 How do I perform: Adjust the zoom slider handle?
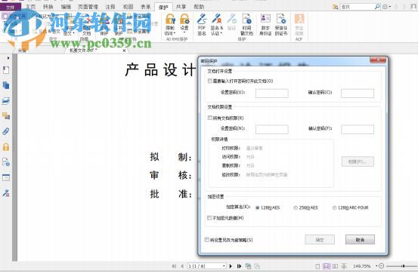coord(404,265)
